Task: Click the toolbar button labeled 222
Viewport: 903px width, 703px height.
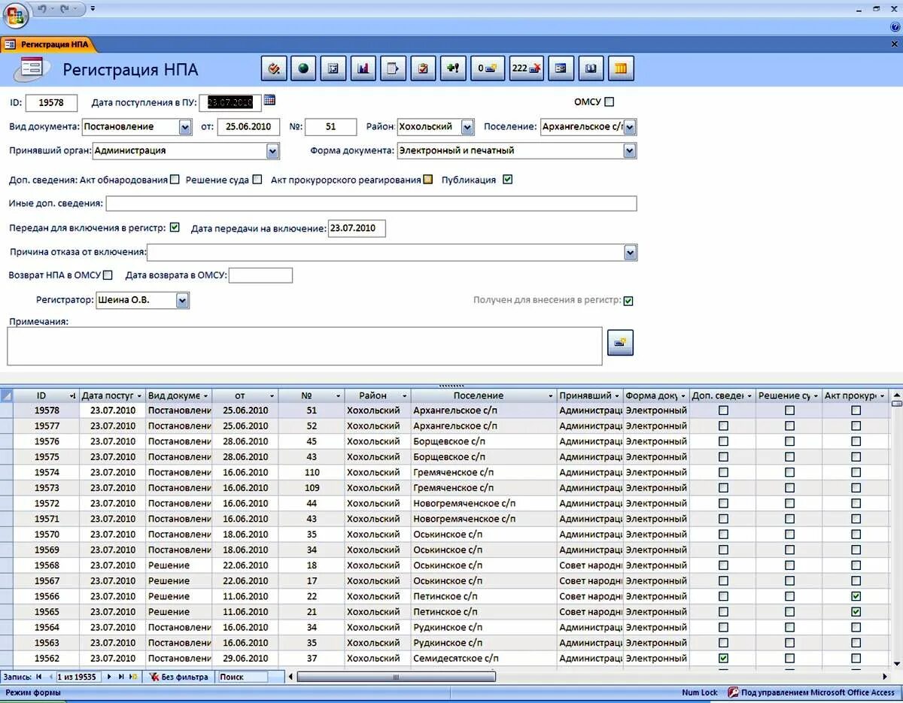Action: click(527, 68)
